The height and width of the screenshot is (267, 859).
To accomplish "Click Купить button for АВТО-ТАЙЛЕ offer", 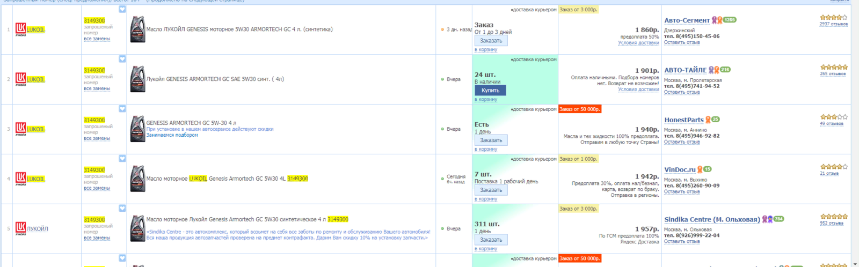I will [x=490, y=91].
